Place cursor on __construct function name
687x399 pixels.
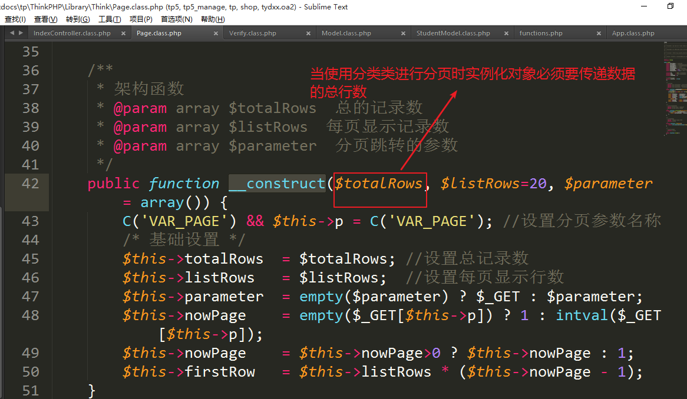click(x=276, y=184)
